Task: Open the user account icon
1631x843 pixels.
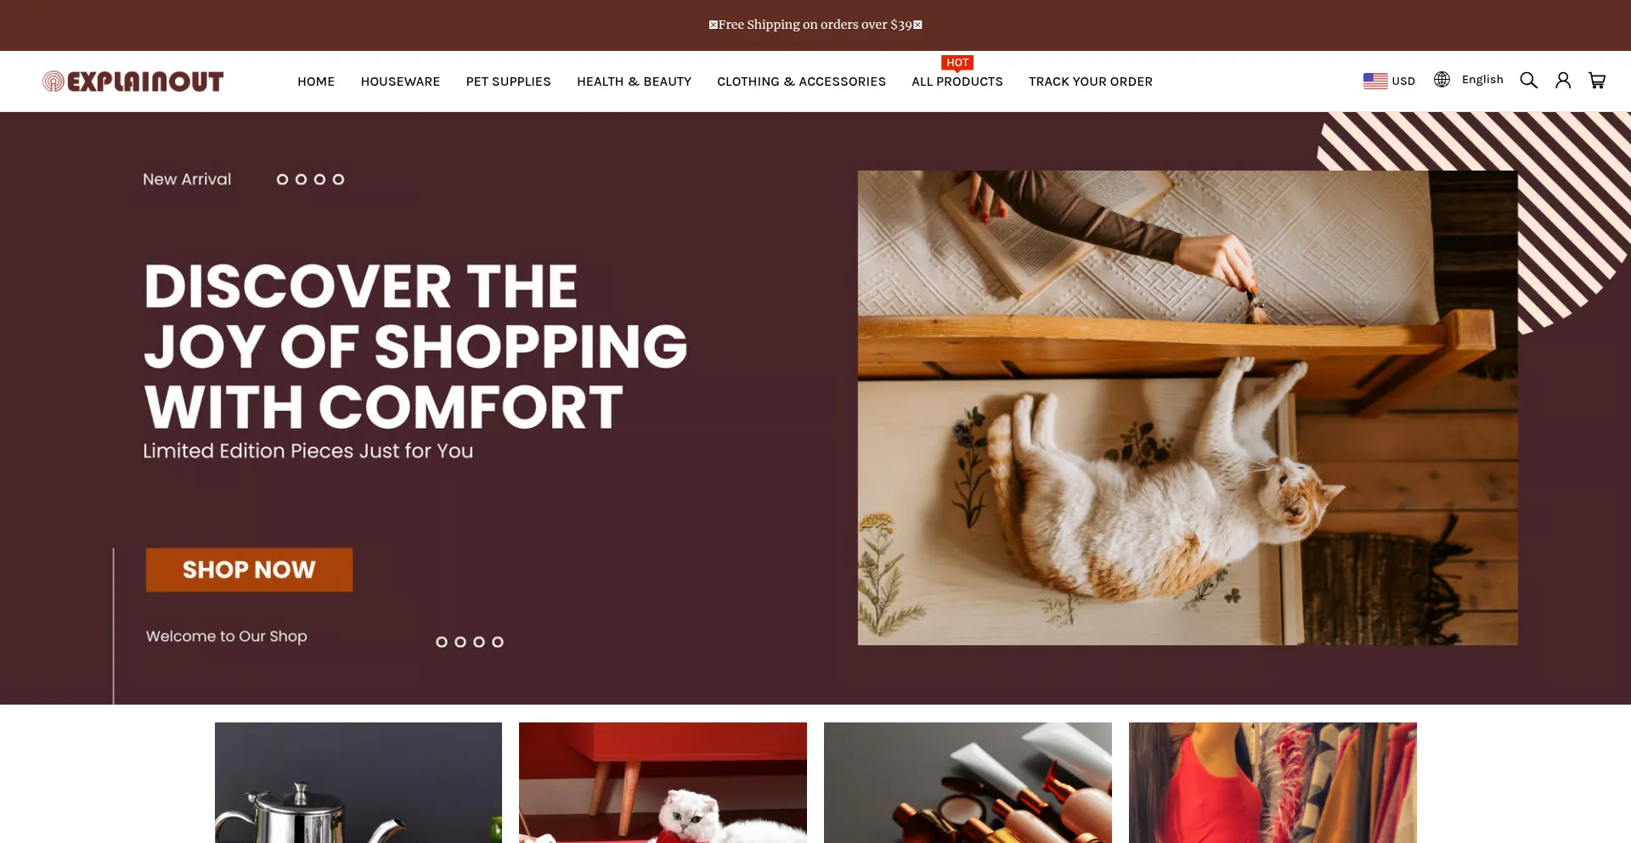Action: pos(1563,81)
